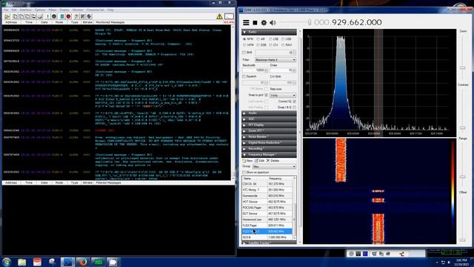
Task: Select POCSAG Pager frequency entry
Action: coord(267,208)
